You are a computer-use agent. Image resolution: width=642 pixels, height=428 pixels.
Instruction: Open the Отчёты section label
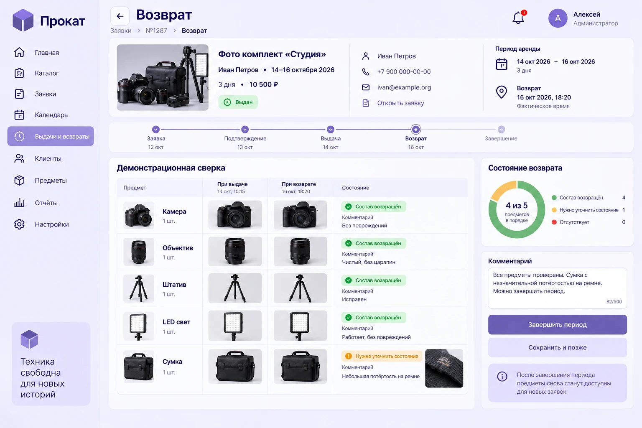(x=46, y=203)
